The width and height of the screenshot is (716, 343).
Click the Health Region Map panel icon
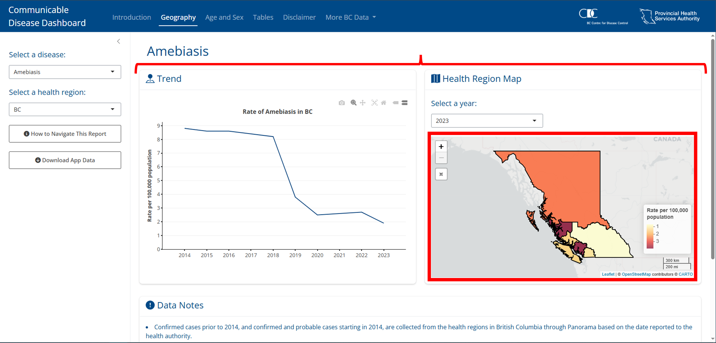[435, 79]
